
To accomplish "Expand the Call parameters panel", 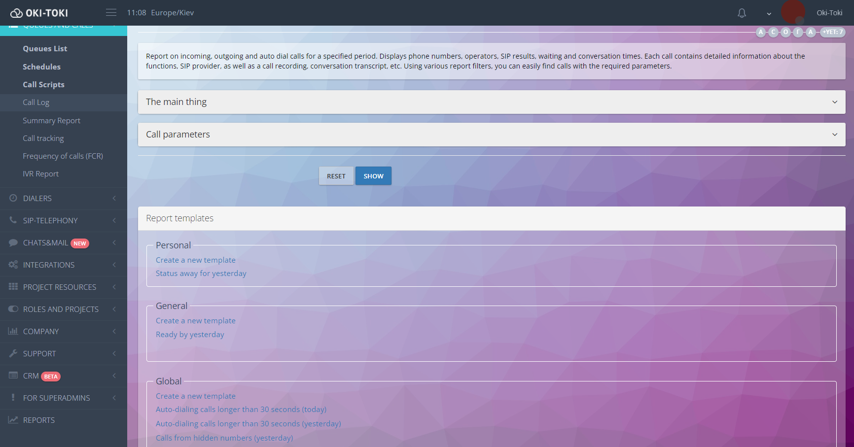I will [x=492, y=135].
